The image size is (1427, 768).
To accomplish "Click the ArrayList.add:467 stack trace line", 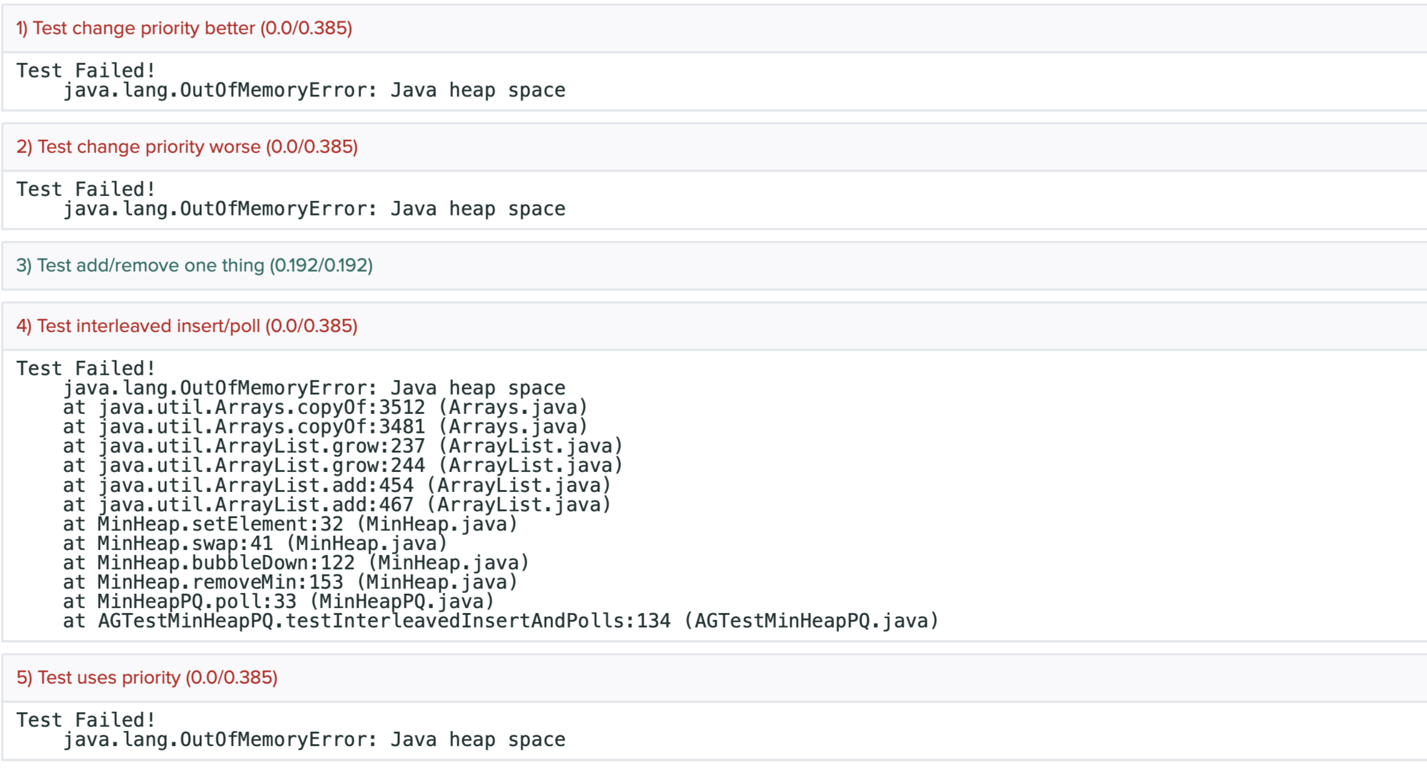I will tap(336, 505).
